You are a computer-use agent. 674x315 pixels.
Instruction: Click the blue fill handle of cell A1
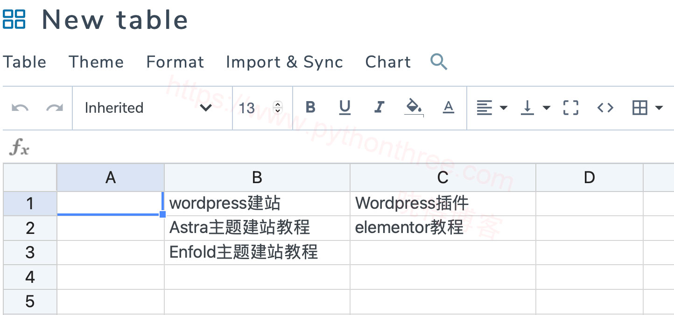(162, 214)
